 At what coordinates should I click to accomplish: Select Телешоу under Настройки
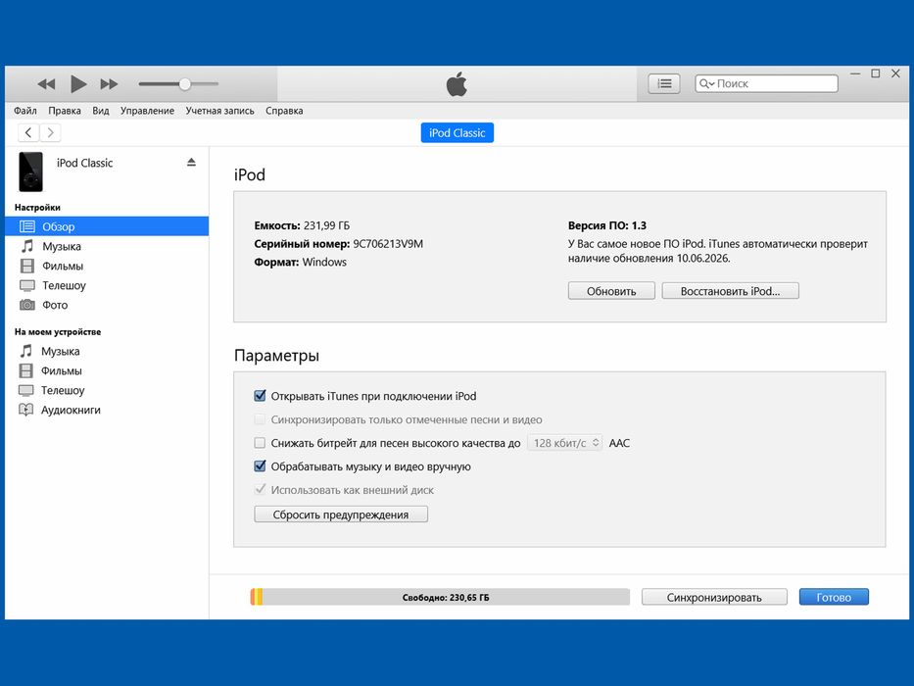pos(107,285)
